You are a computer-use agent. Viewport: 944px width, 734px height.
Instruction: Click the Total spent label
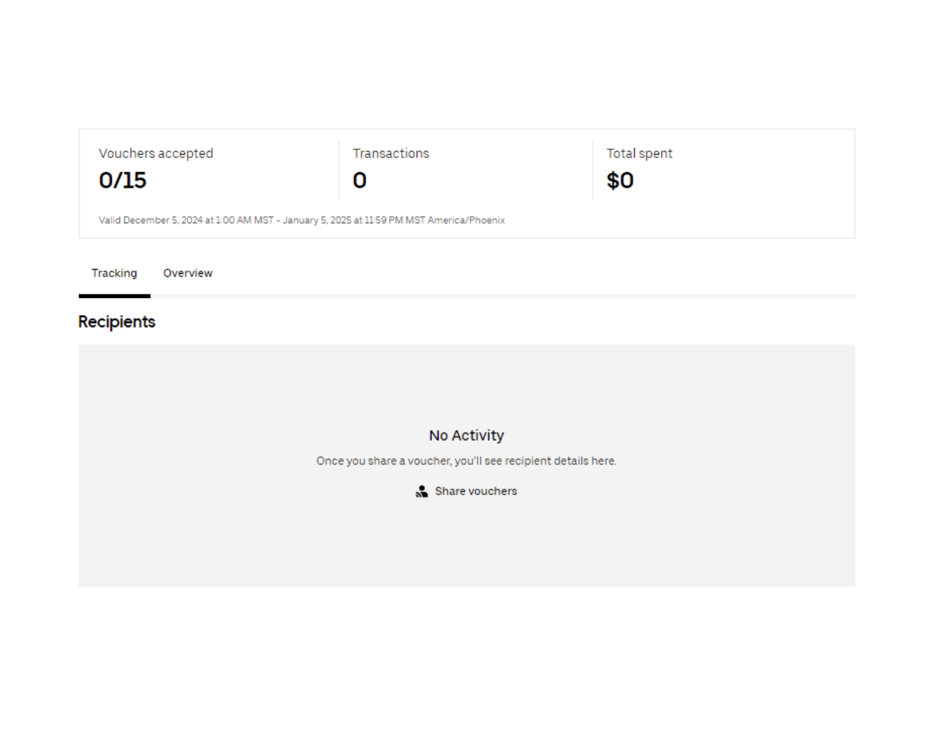tap(639, 154)
